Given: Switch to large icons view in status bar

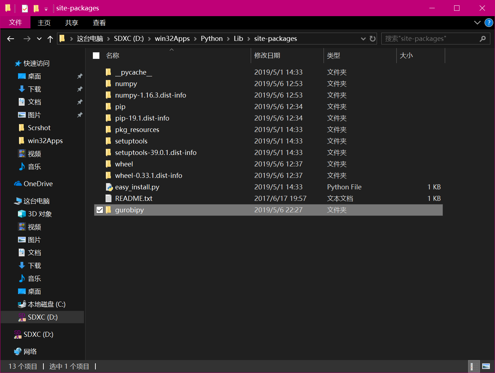Looking at the screenshot, I should point(486,366).
